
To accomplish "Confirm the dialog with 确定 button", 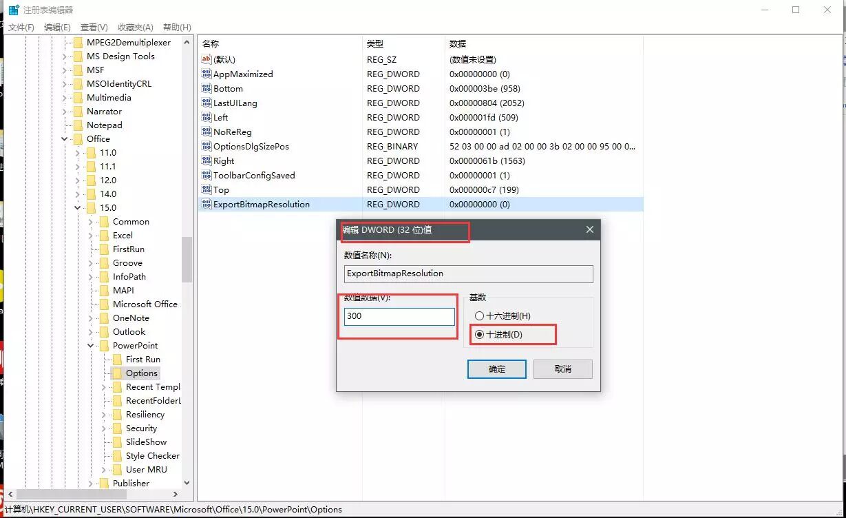I will [x=497, y=369].
